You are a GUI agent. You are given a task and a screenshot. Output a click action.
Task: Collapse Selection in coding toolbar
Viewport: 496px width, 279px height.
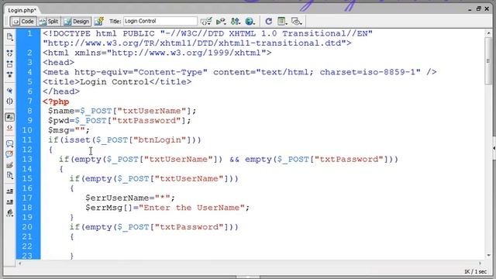pos(10,64)
